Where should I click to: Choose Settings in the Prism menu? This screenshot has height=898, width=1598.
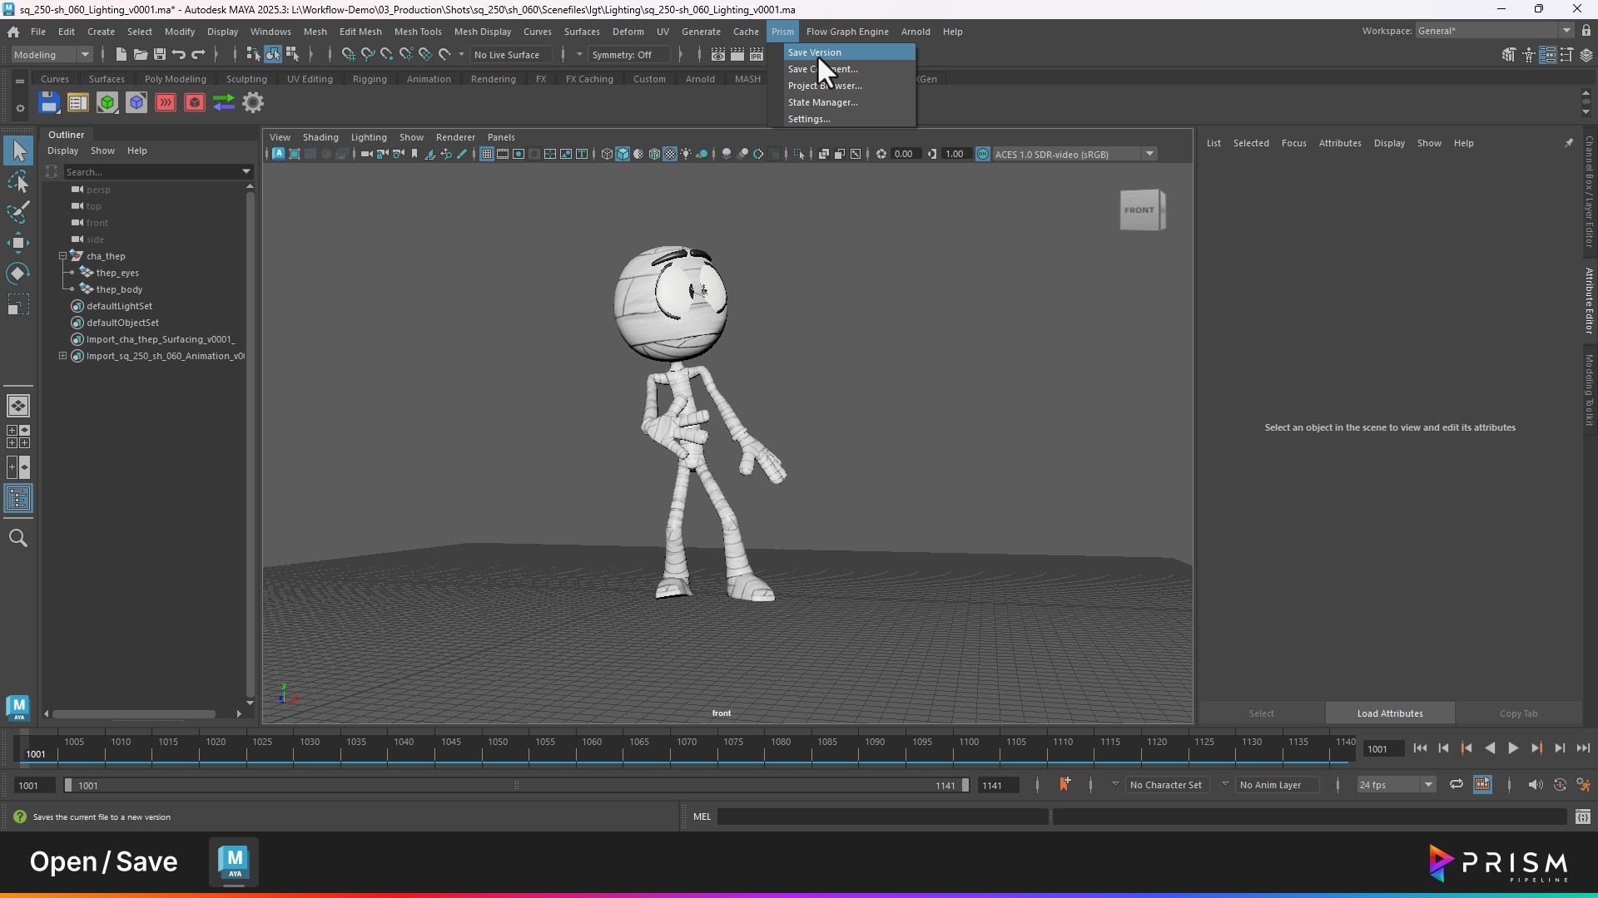pos(849,119)
